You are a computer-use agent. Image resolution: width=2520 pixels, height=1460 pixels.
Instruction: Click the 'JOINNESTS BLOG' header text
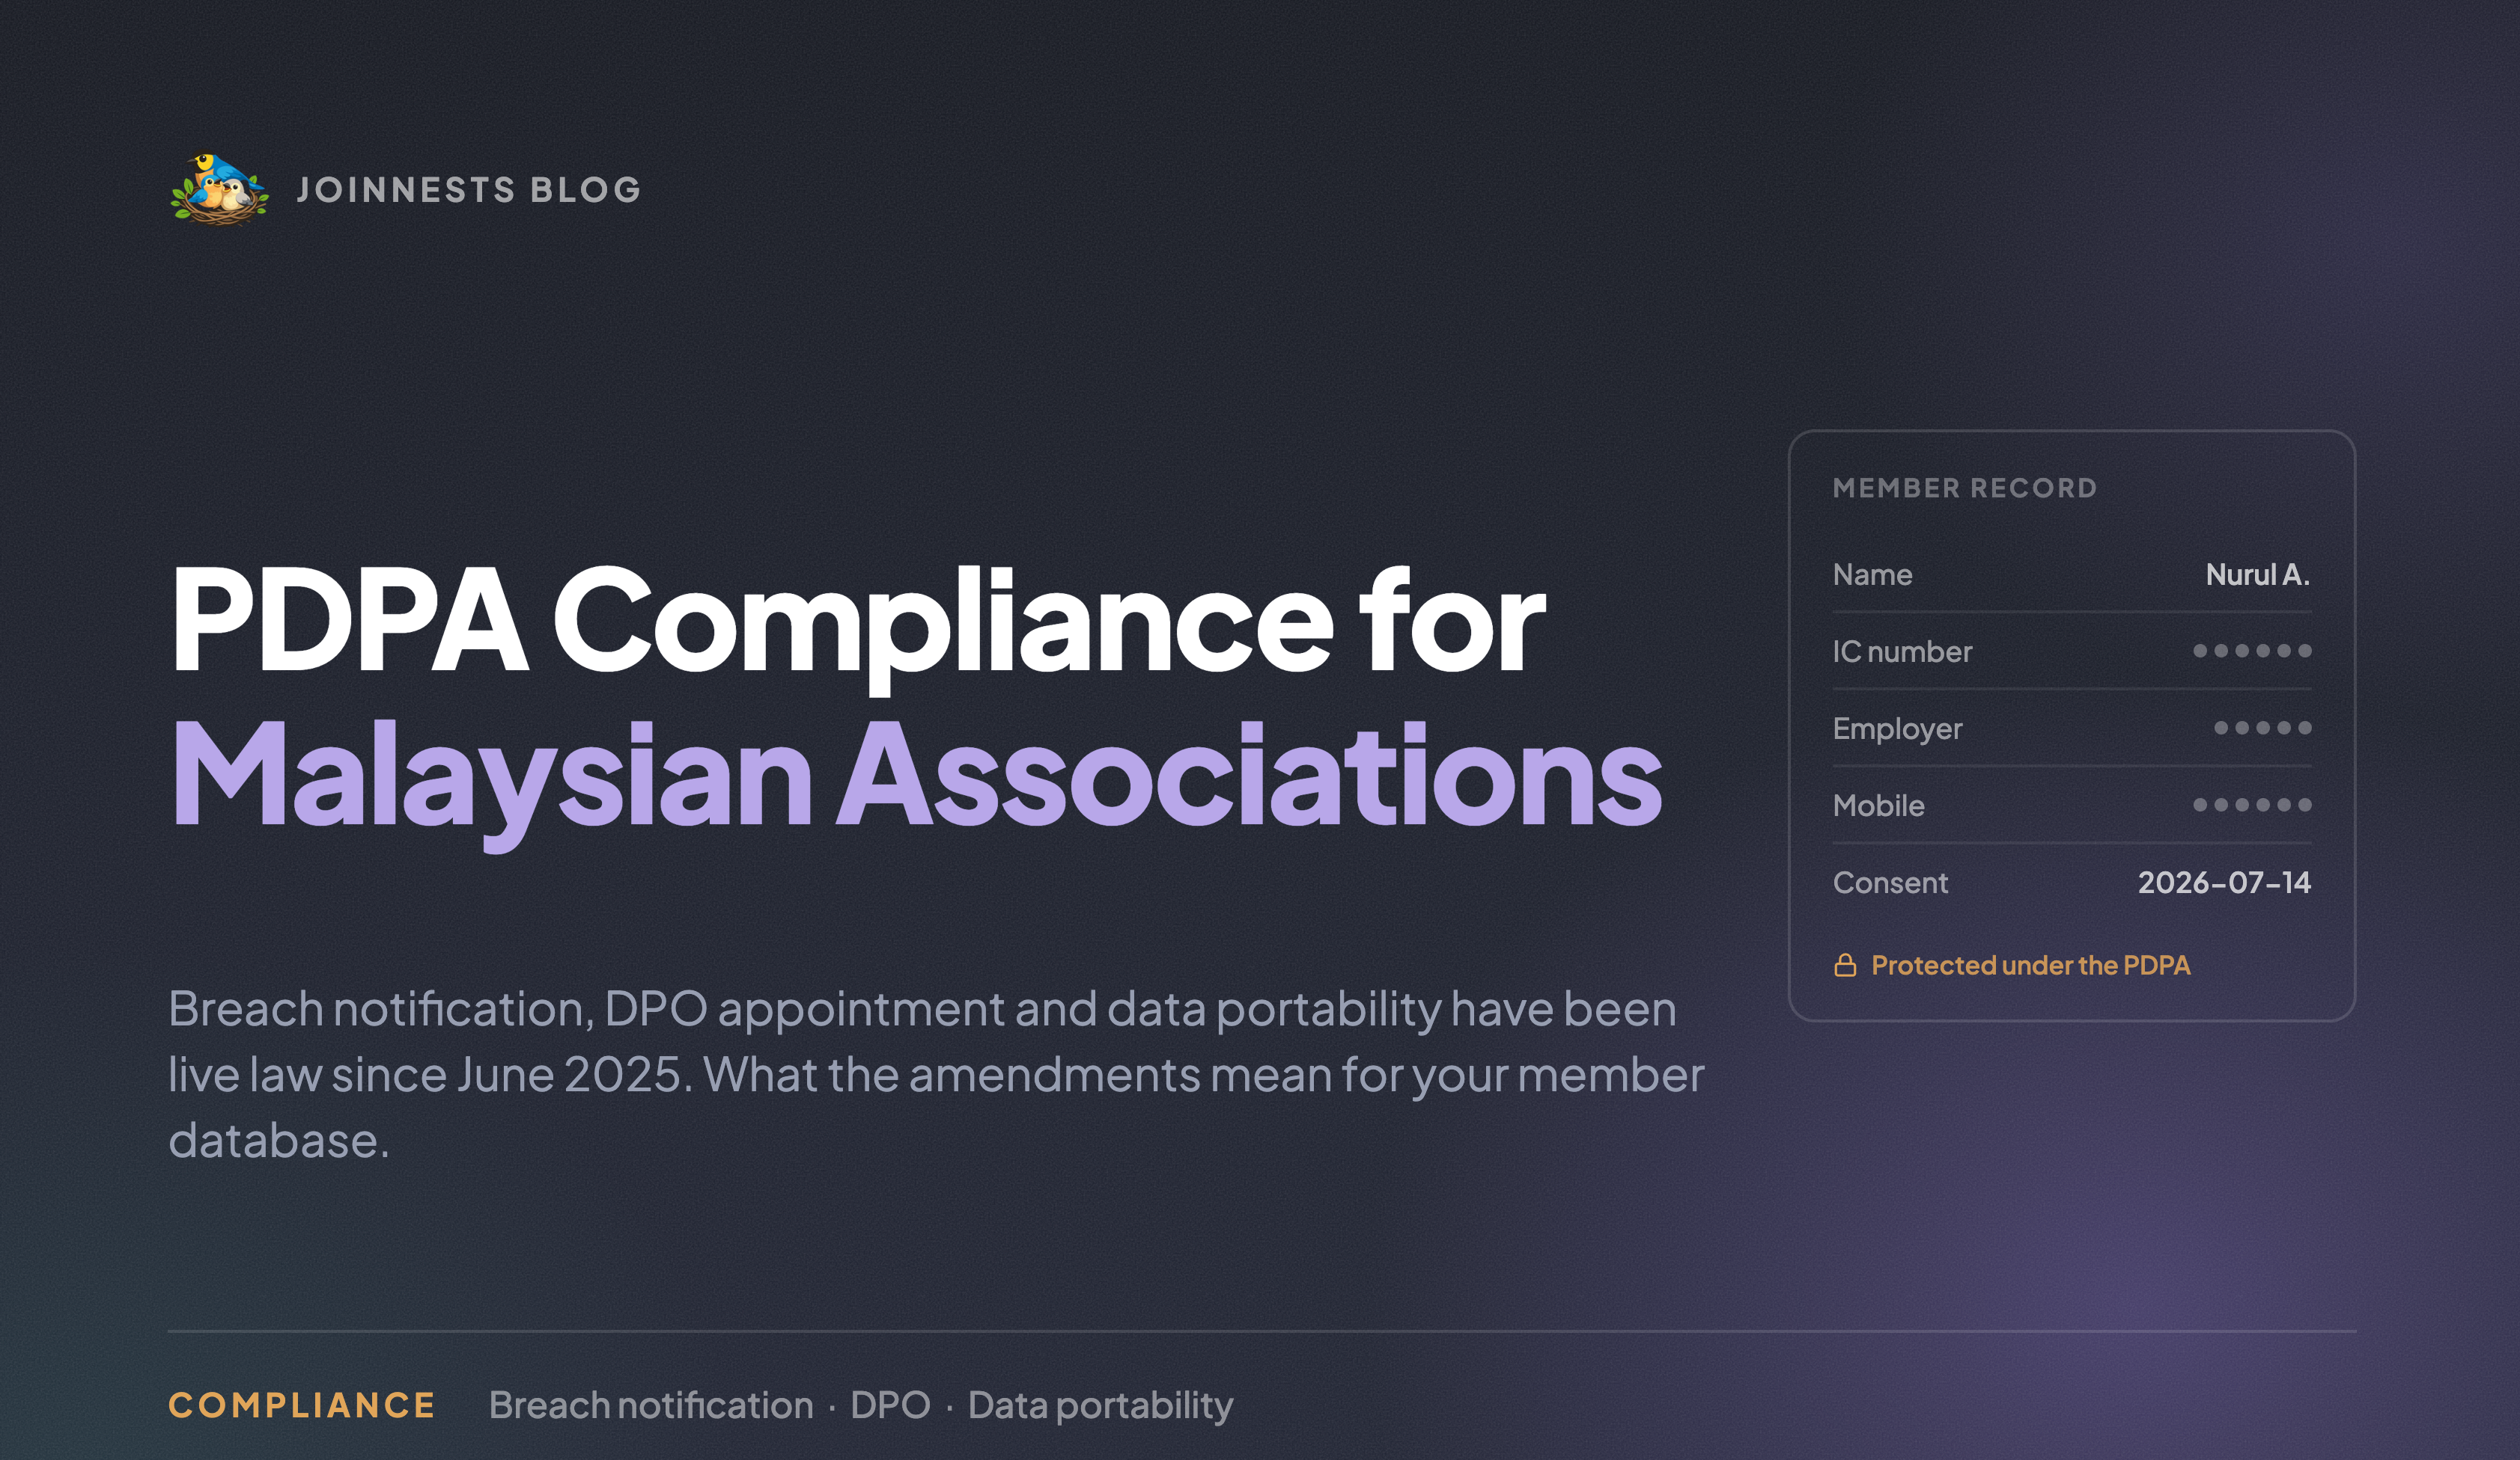[469, 190]
